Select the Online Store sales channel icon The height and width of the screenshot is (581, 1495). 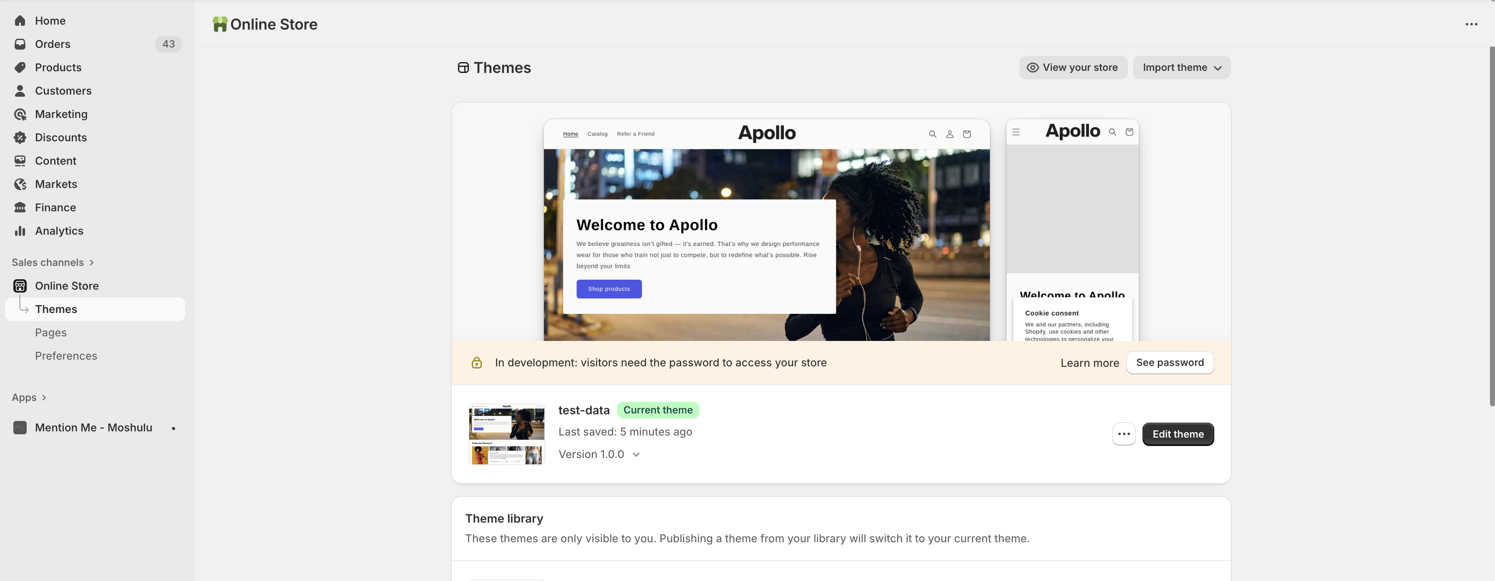[20, 285]
